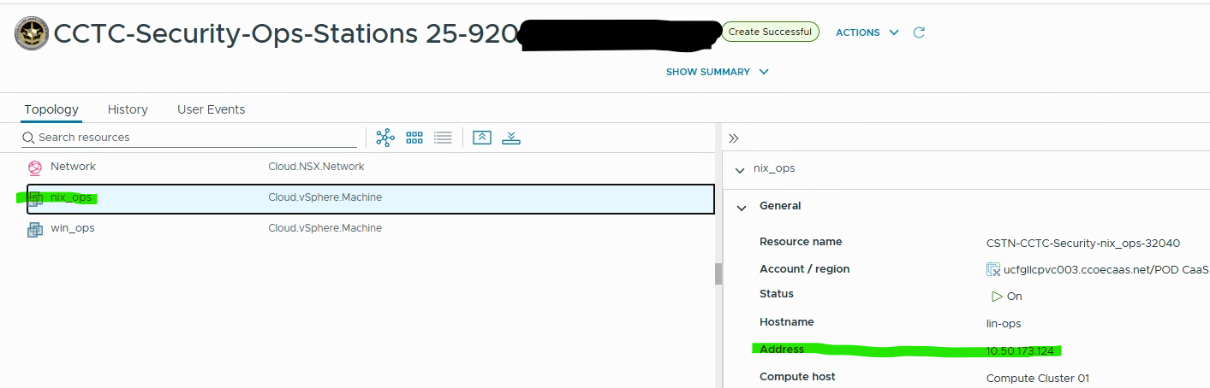The image size is (1210, 388).
Task: Click the collapse-all resources icon
Action: 482,138
